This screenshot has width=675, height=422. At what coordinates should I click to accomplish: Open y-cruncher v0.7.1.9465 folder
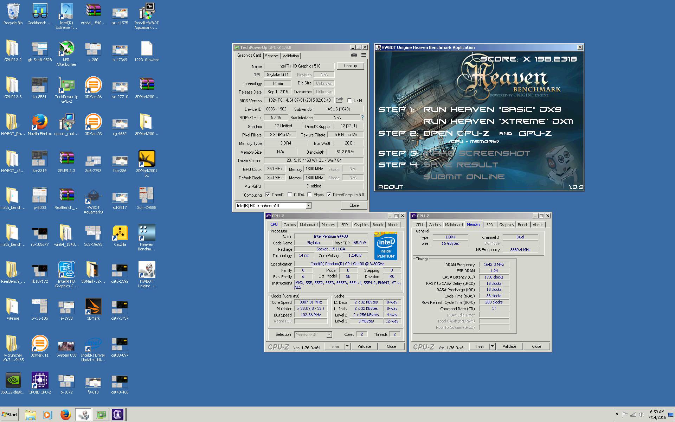click(x=13, y=349)
